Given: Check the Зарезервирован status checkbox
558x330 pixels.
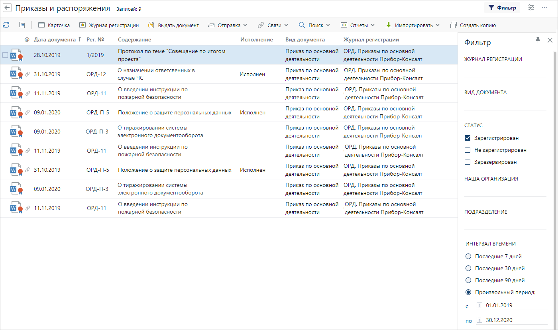Looking at the screenshot, I should 468,162.
